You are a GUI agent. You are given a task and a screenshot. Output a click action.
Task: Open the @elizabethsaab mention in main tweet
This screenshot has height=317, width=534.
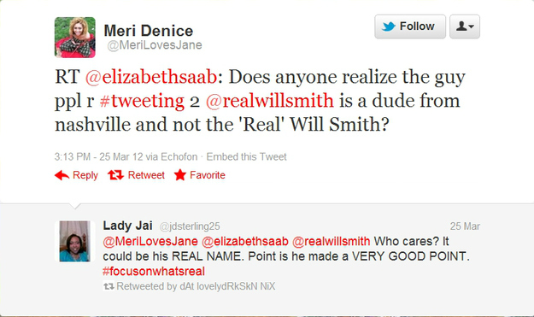(151, 77)
